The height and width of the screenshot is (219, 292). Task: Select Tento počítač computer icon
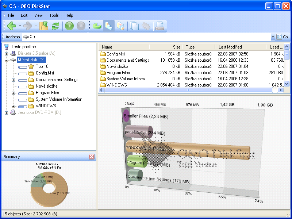click(7, 47)
